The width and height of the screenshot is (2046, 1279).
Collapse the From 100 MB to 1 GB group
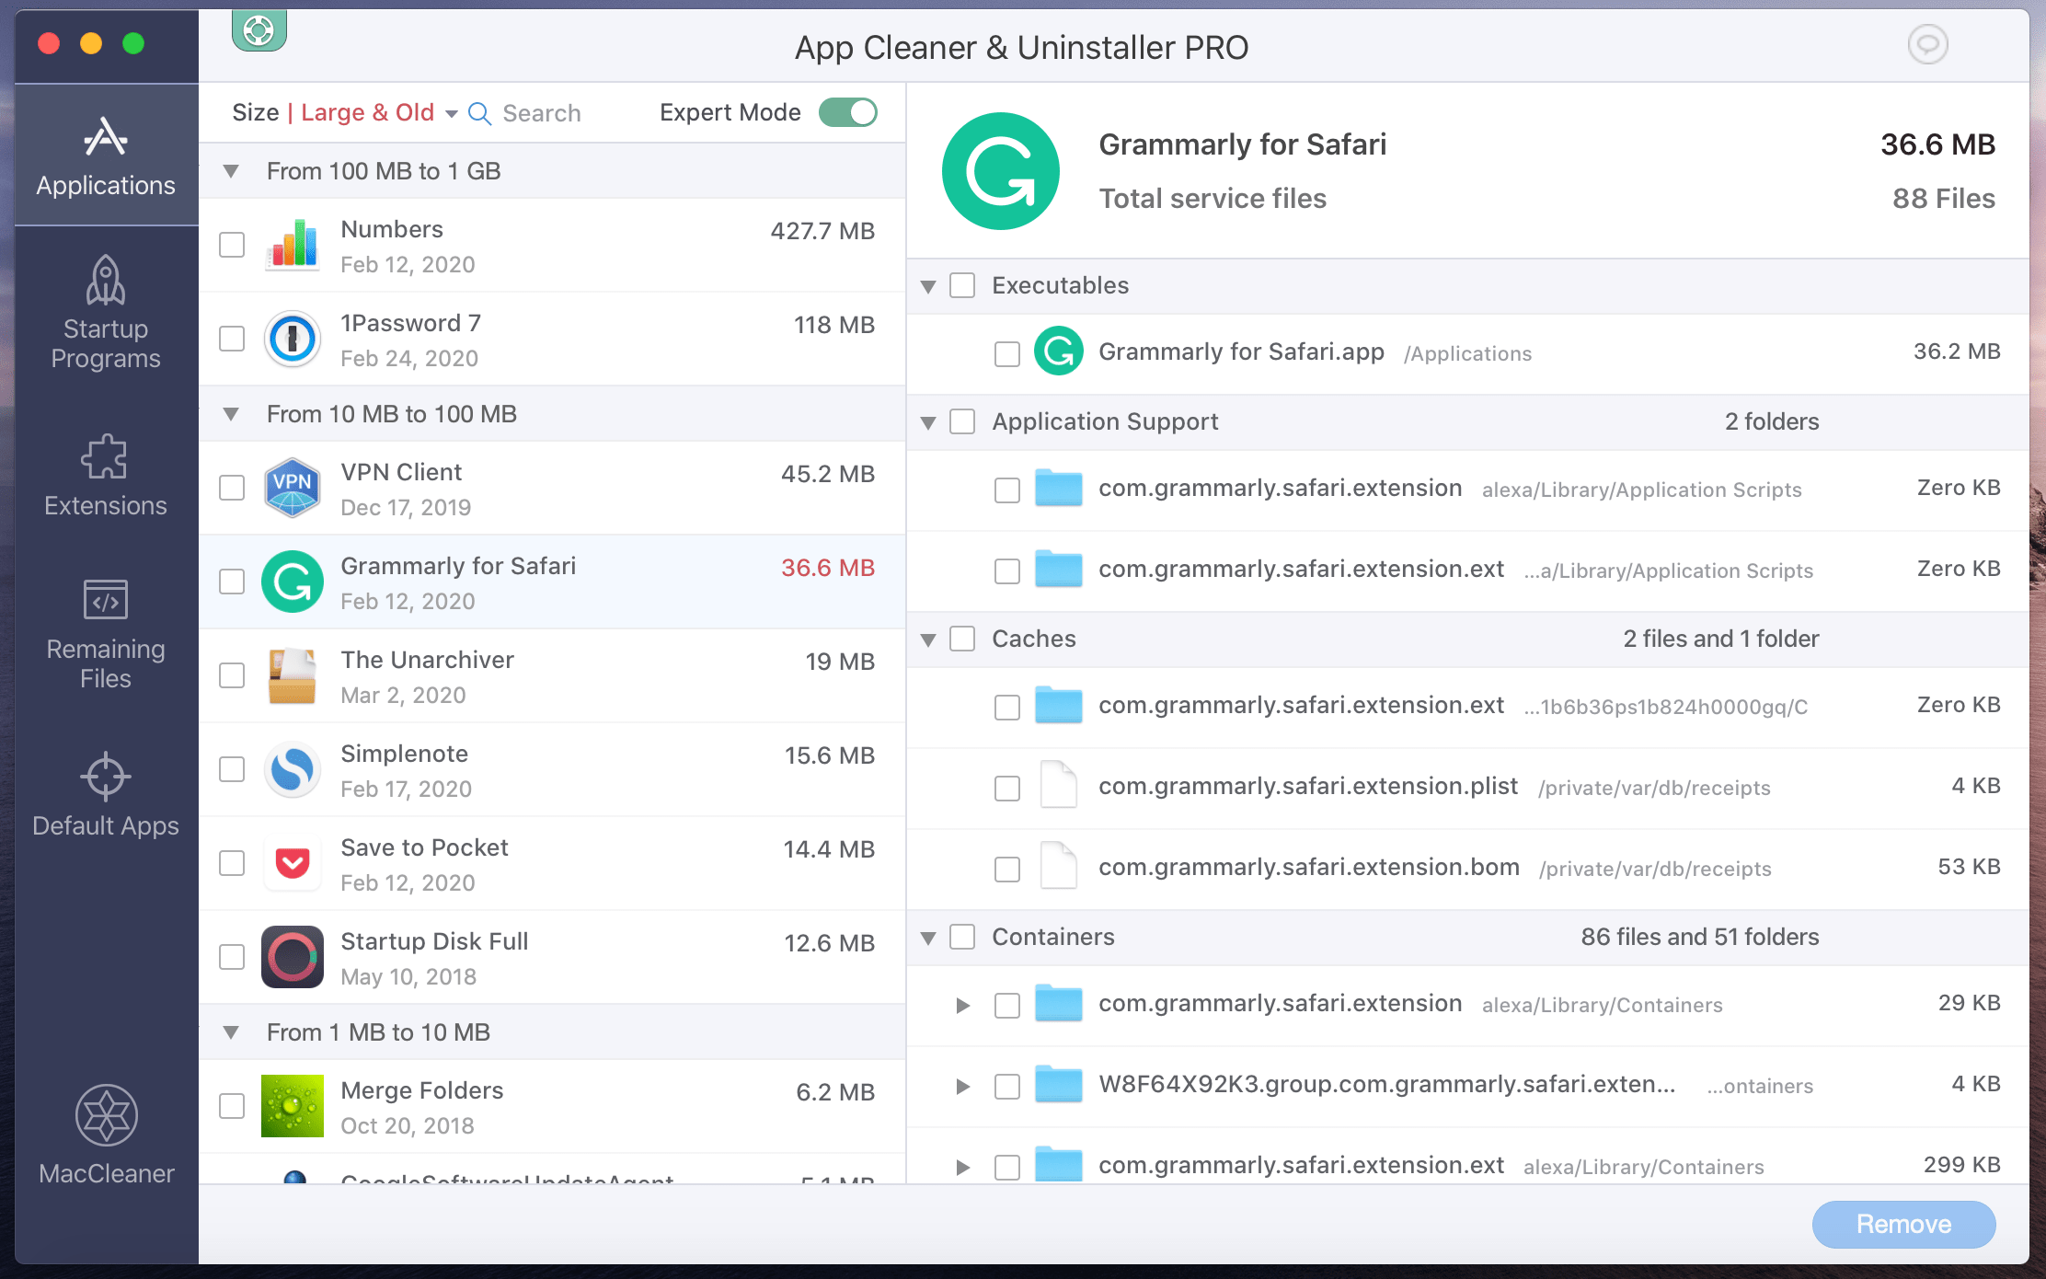(x=231, y=171)
